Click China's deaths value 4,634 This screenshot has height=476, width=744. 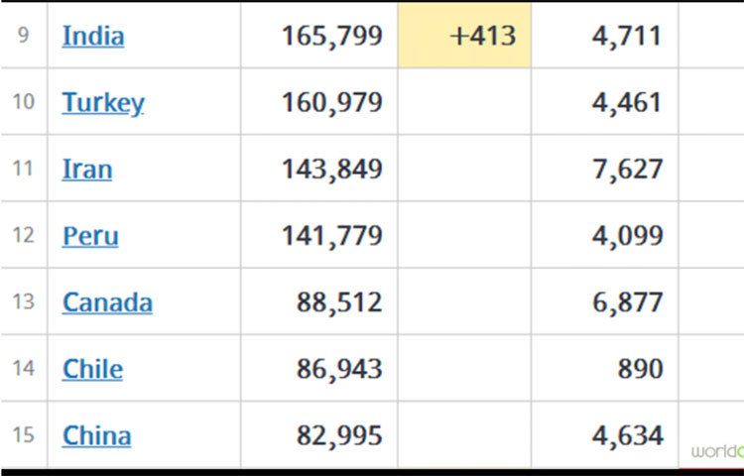pos(628,435)
